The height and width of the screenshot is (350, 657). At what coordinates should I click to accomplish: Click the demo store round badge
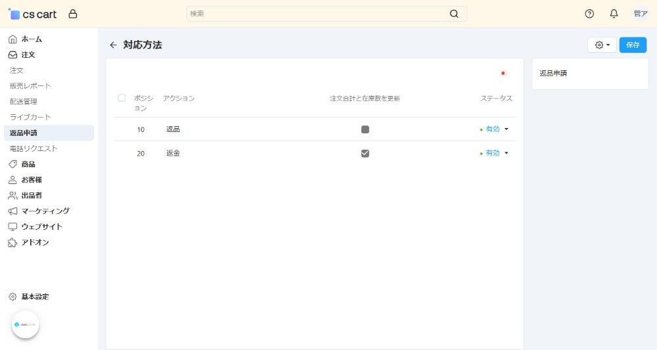[26, 324]
